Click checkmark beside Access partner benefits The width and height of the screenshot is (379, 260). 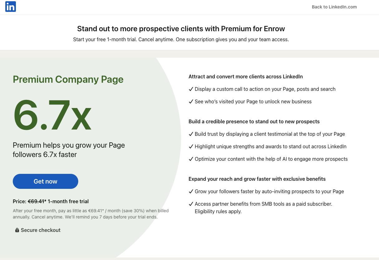click(191, 204)
